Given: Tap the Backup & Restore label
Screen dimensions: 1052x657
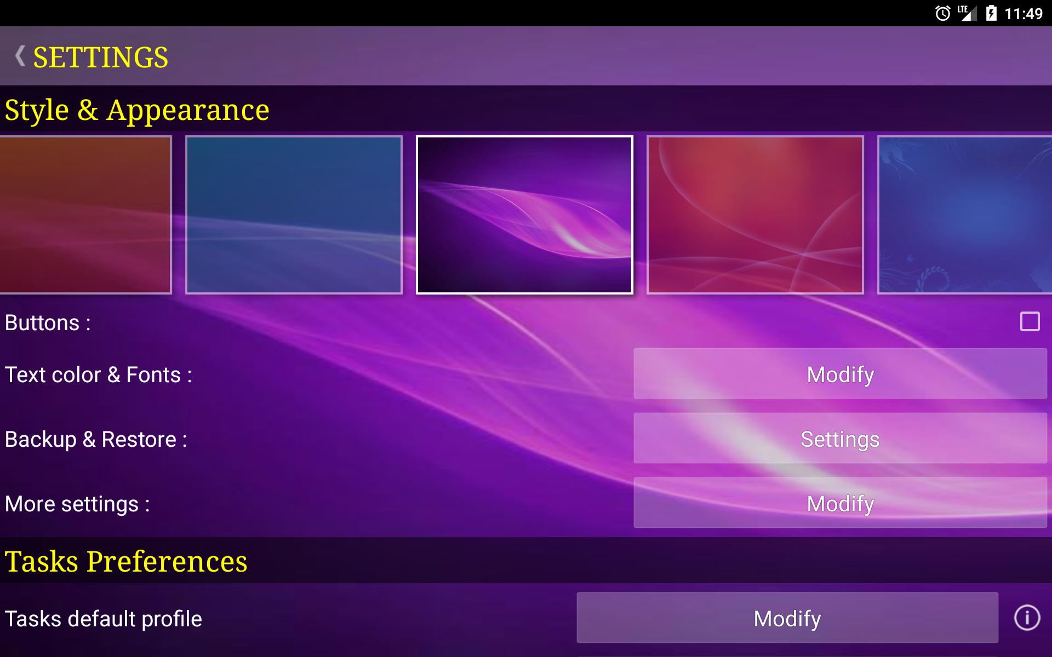Looking at the screenshot, I should 96,440.
